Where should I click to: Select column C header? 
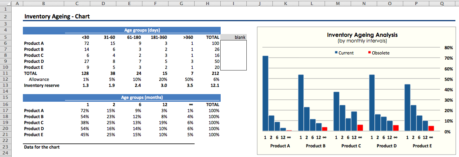click(77, 4)
